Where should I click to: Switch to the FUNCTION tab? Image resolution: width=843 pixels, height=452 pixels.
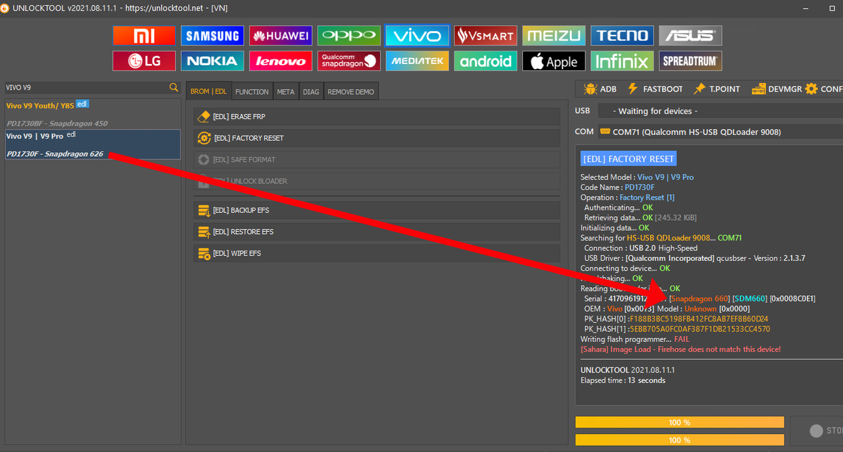[x=252, y=92]
